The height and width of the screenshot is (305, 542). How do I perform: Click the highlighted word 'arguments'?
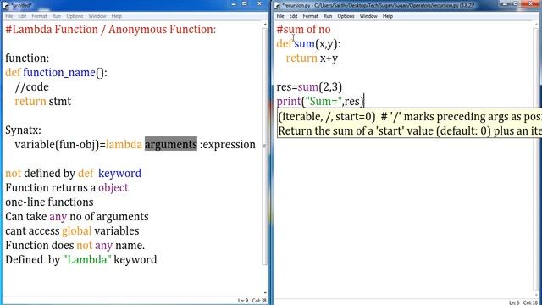(171, 144)
